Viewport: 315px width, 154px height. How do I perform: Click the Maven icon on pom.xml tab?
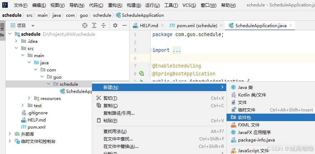(x=172, y=25)
